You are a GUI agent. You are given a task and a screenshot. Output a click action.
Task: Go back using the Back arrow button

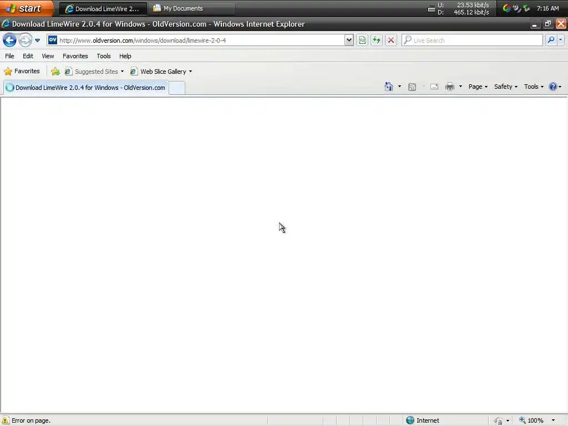click(10, 40)
